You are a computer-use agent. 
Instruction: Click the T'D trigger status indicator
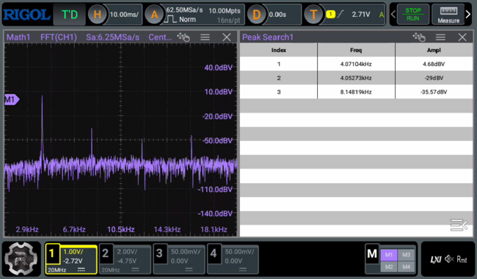70,15
